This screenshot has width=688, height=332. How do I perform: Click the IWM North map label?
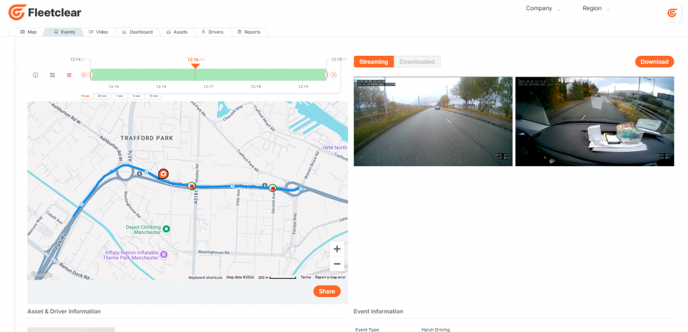tap(333, 148)
